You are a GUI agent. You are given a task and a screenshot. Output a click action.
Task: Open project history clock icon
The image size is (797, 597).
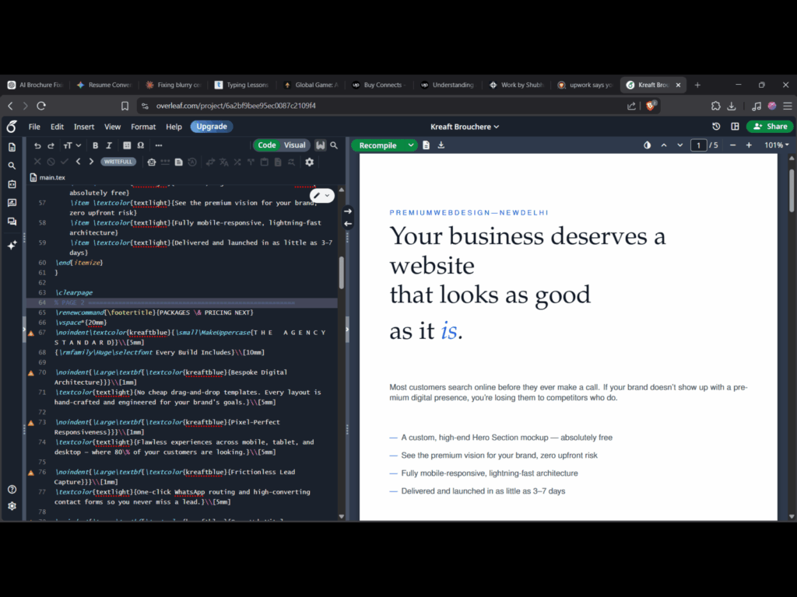tap(716, 127)
